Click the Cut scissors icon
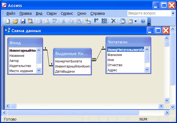The height and width of the screenshot is (123, 177). pos(63,21)
